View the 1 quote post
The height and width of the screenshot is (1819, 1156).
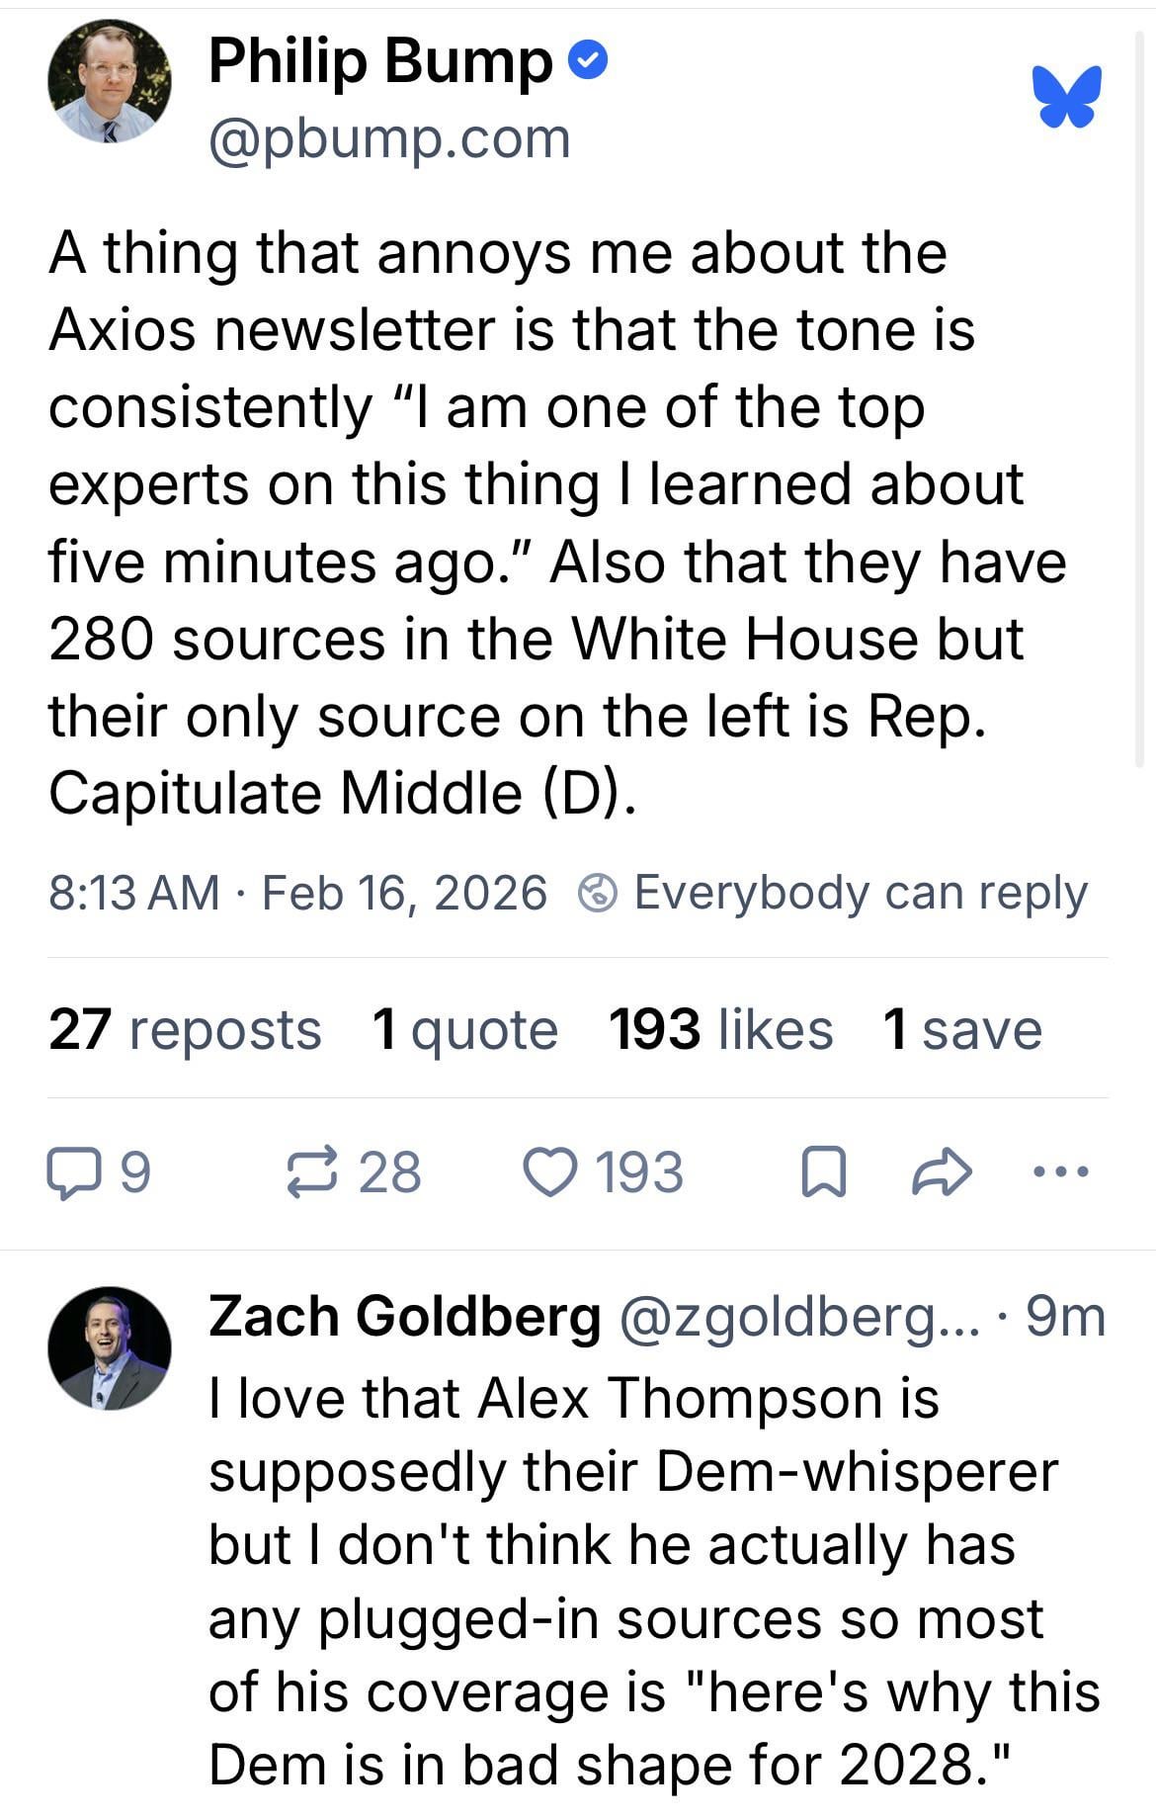pyautogui.click(x=464, y=1029)
